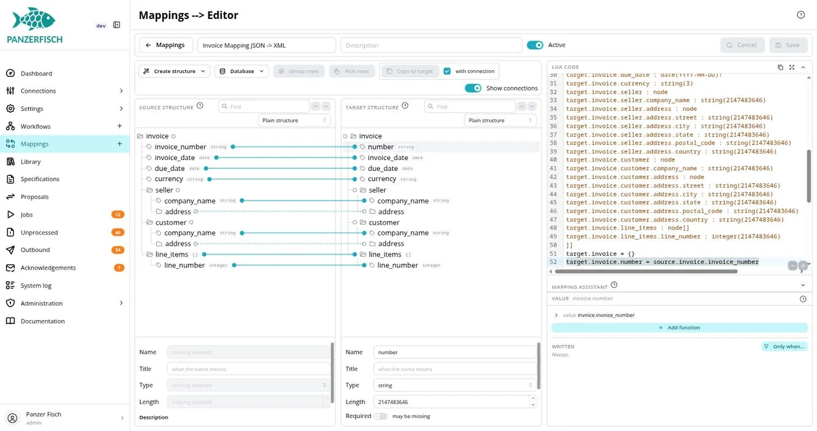
Task: Open help icon next to Mapping Assistant
Action: tap(614, 285)
